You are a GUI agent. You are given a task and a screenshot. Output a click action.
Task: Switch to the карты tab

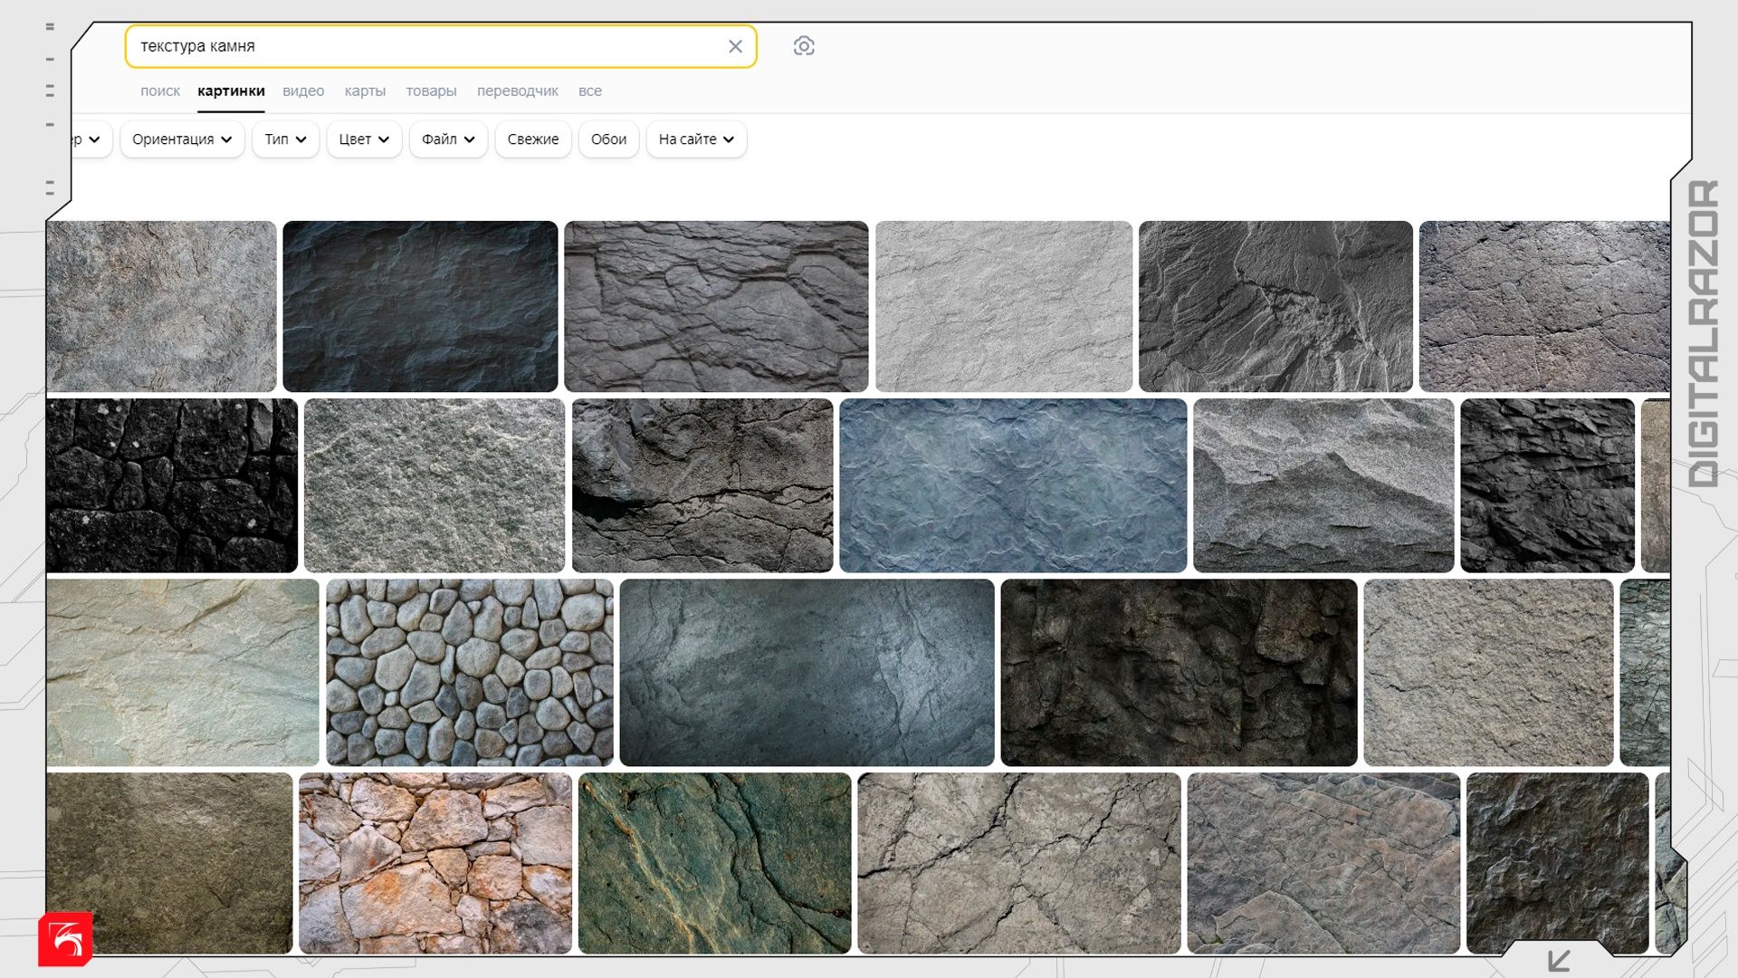click(365, 91)
